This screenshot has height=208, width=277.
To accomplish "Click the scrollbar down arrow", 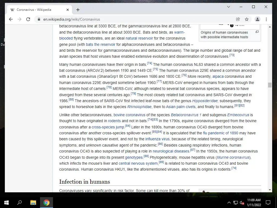I will [x=270, y=190].
